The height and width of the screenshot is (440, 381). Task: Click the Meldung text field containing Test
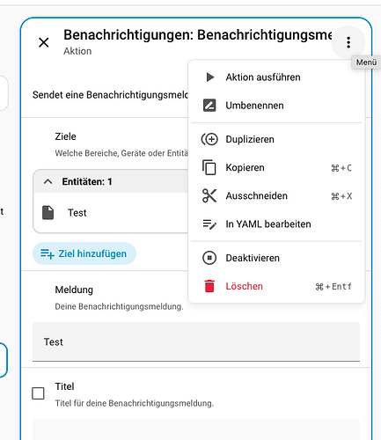coord(196,341)
